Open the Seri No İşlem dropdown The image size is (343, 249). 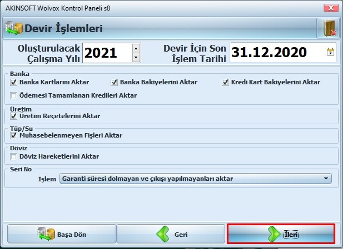[x=196, y=179]
